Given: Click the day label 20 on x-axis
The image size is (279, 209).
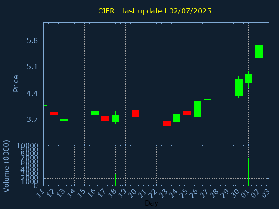Looking at the screenshot, I should coord(133,193).
